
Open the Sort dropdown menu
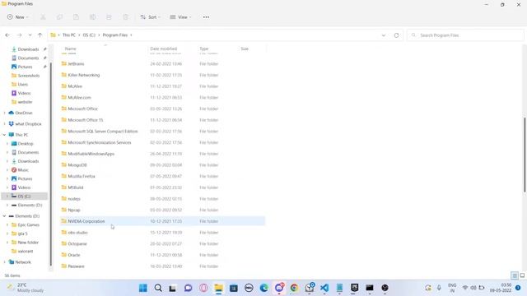coord(151,17)
